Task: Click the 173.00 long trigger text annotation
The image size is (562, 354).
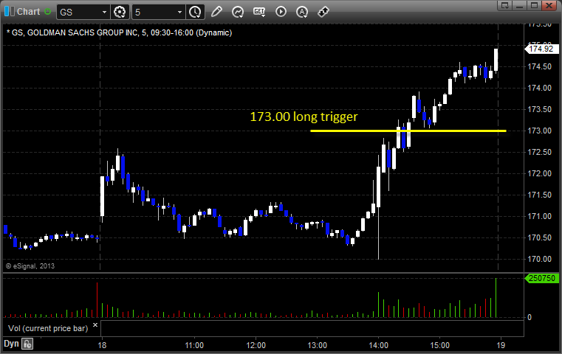Action: pyautogui.click(x=304, y=117)
